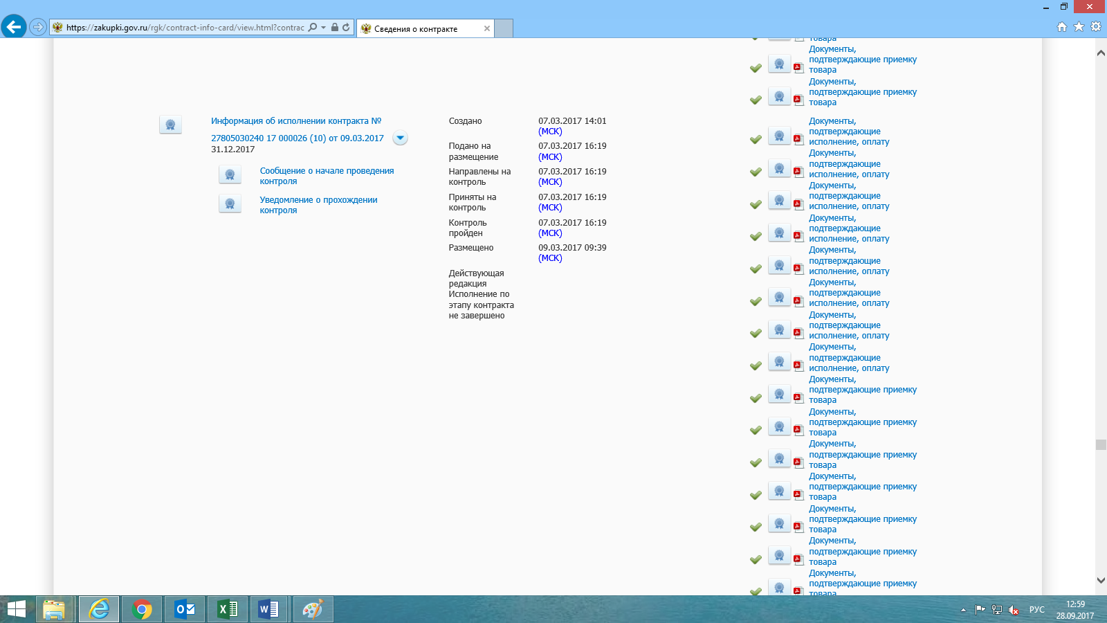Click the browser Forward arrow button
Image resolution: width=1107 pixels, height=623 pixels.
click(x=38, y=28)
